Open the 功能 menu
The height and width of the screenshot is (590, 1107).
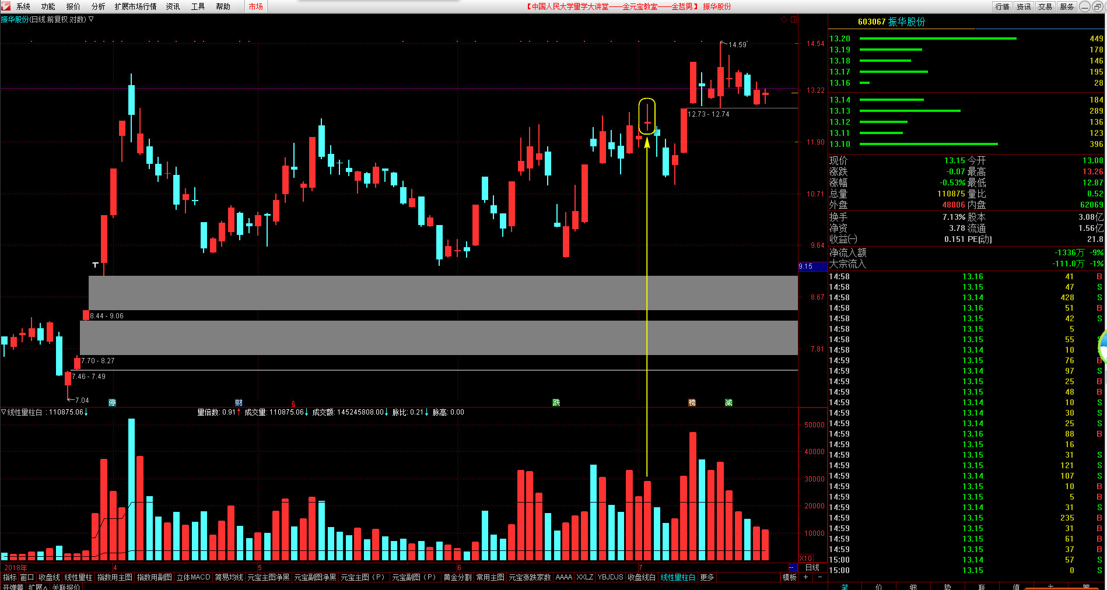coord(48,6)
